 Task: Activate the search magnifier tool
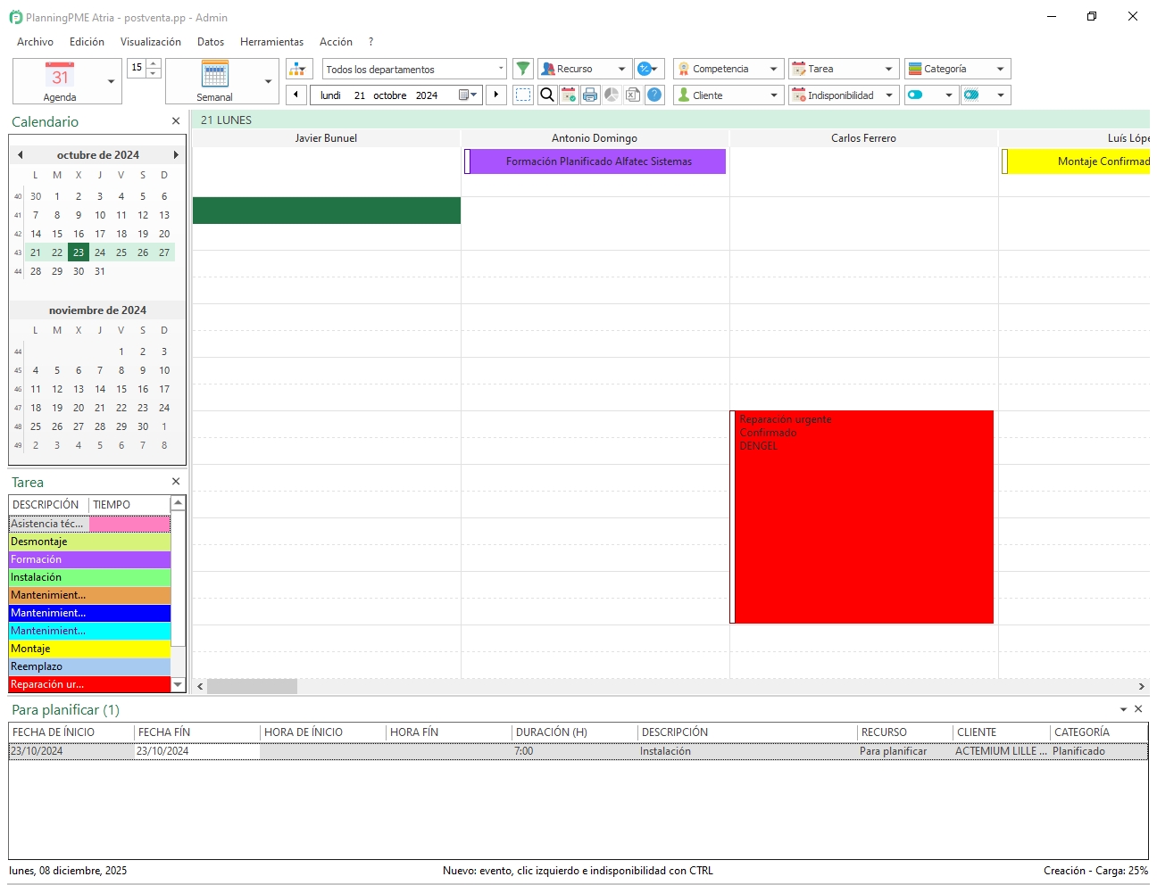546,95
